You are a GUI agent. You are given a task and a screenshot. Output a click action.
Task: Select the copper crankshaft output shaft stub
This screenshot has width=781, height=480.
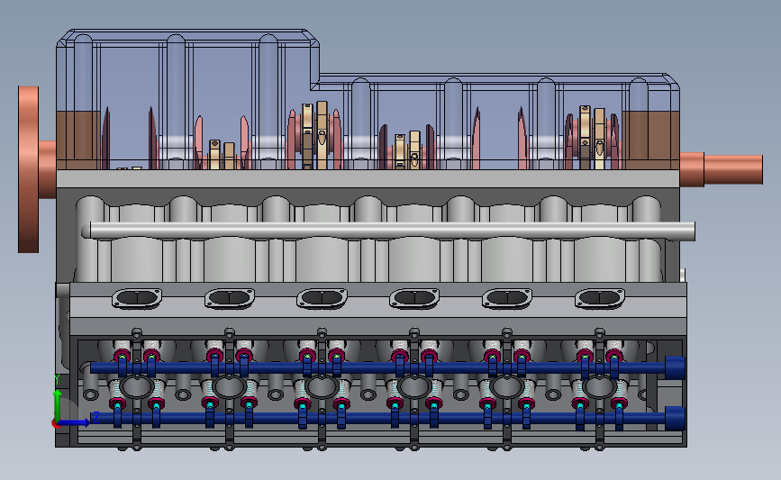pos(722,170)
